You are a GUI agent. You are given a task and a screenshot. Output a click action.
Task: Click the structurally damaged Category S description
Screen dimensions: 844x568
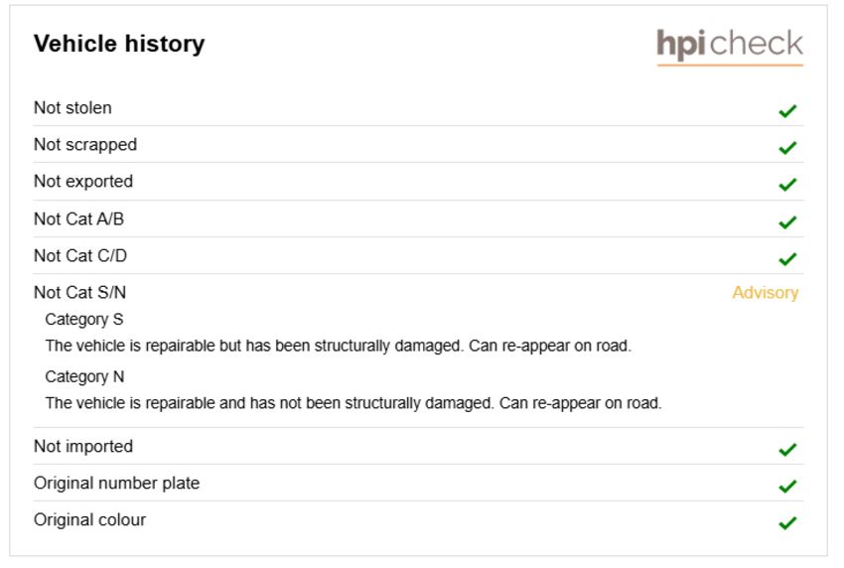tap(338, 346)
